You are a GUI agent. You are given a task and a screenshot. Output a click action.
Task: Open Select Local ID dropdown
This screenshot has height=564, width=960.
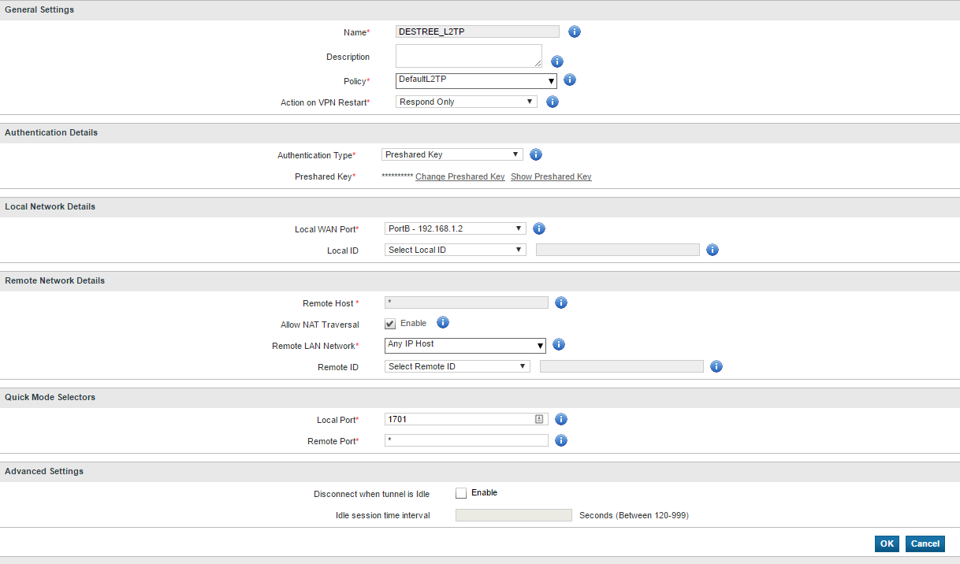(x=456, y=250)
